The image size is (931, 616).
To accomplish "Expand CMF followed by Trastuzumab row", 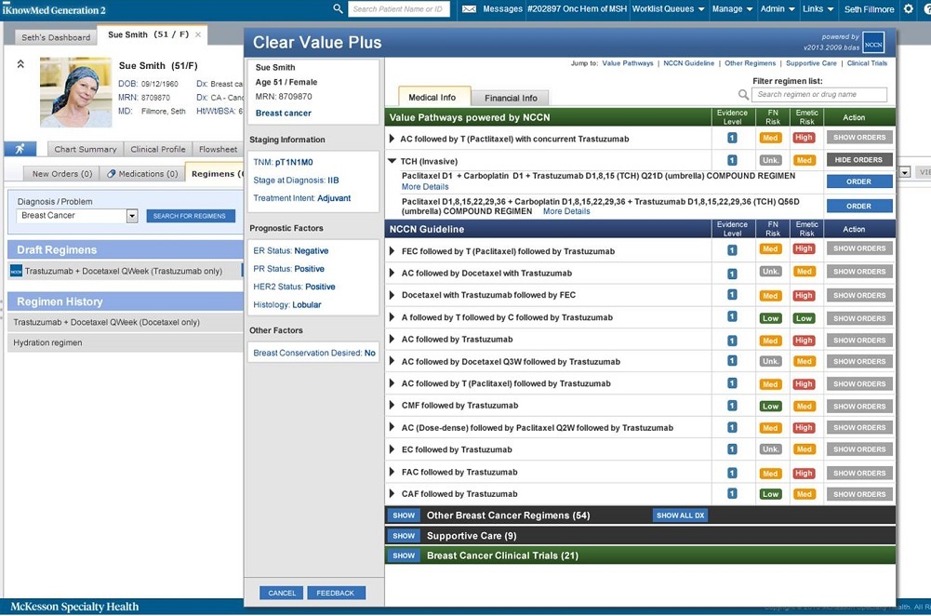I will tap(392, 406).
